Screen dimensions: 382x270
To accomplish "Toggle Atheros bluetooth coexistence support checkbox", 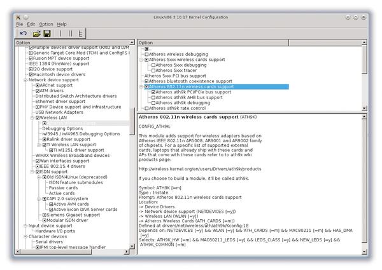I will tap(146, 81).
